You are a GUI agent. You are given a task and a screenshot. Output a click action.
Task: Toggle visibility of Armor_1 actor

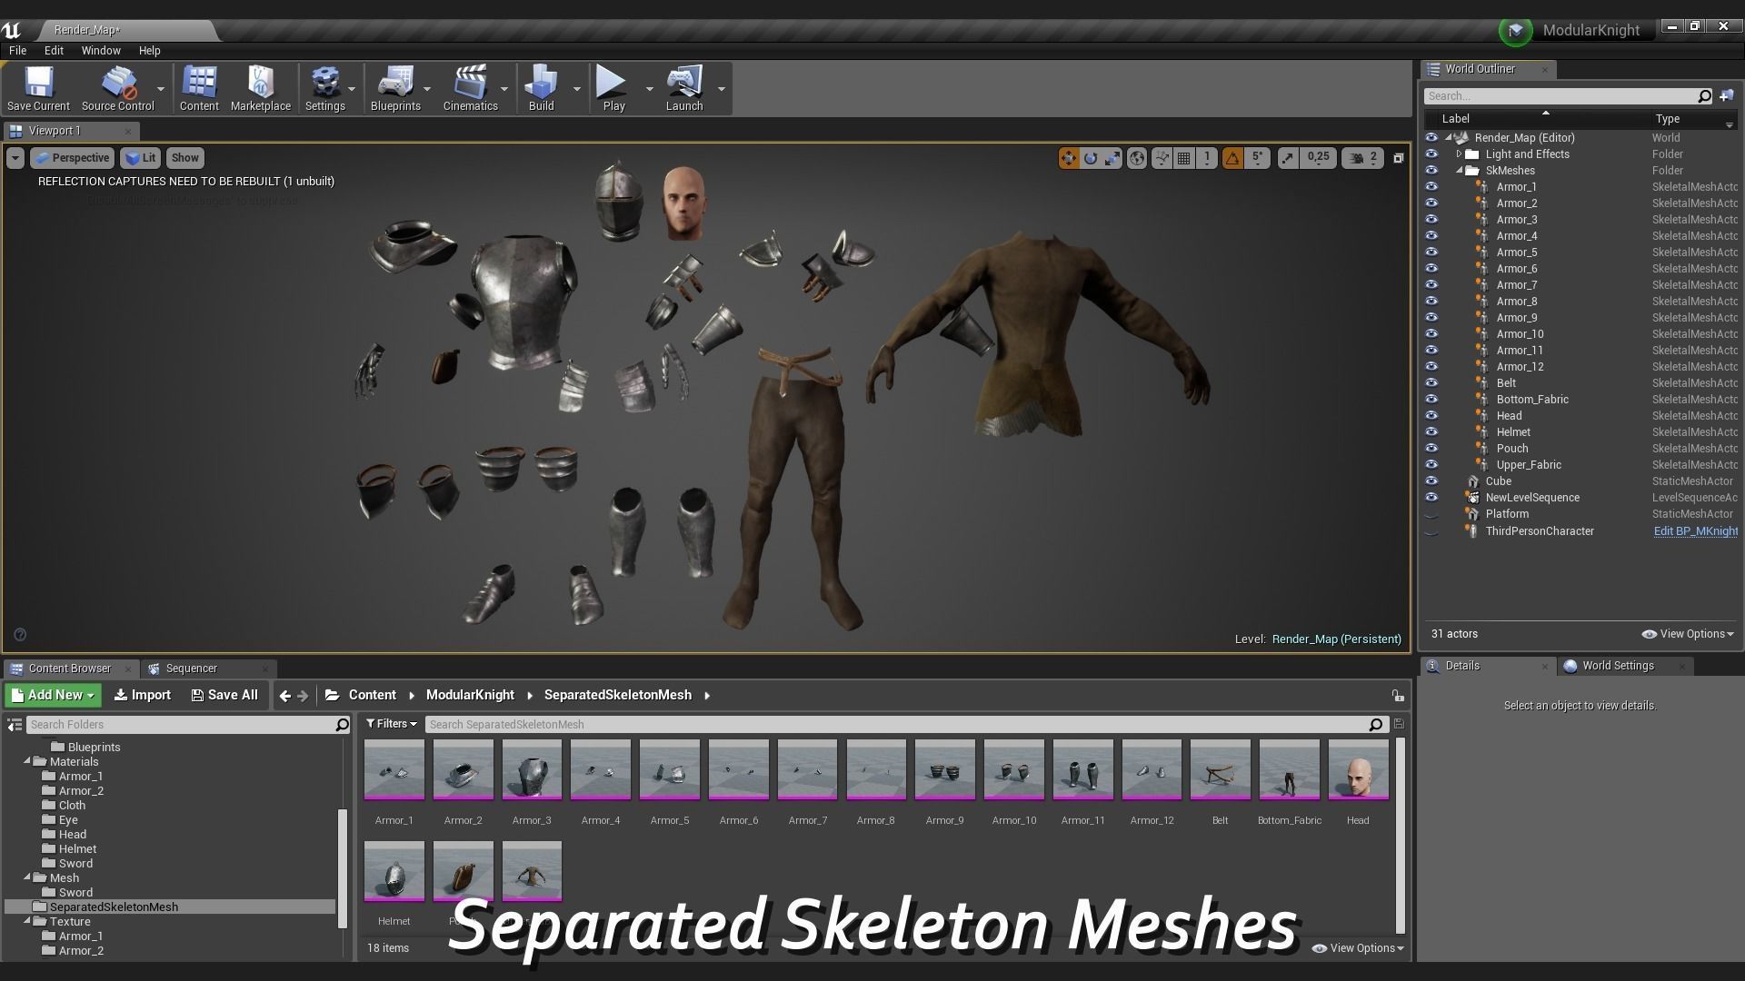(x=1431, y=187)
